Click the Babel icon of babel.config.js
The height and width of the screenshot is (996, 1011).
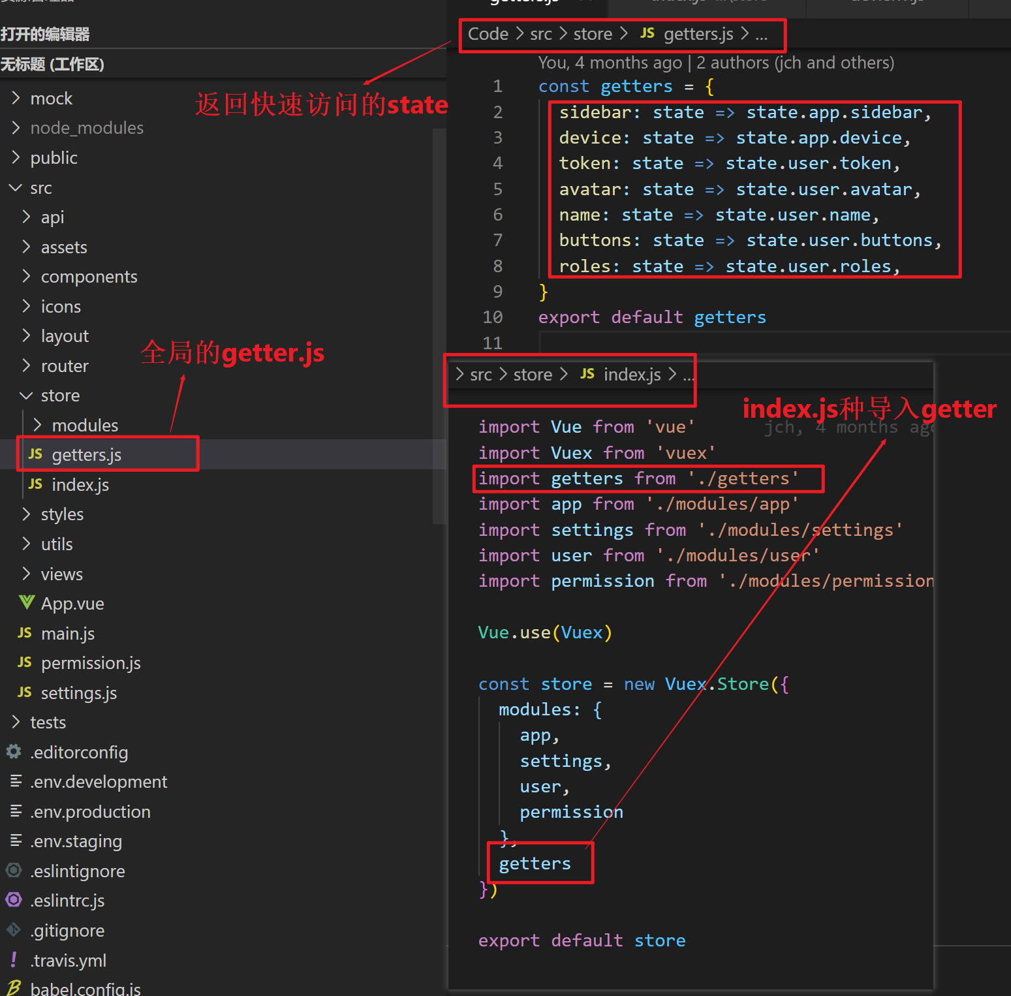[x=14, y=988]
